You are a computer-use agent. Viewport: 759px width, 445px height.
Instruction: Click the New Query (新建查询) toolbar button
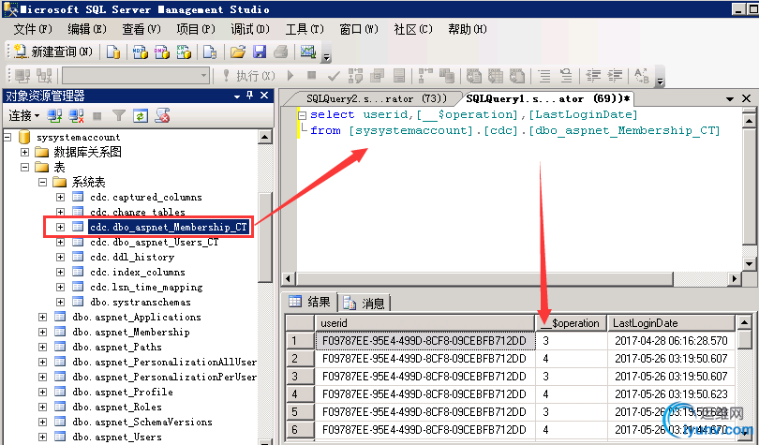pos(52,52)
